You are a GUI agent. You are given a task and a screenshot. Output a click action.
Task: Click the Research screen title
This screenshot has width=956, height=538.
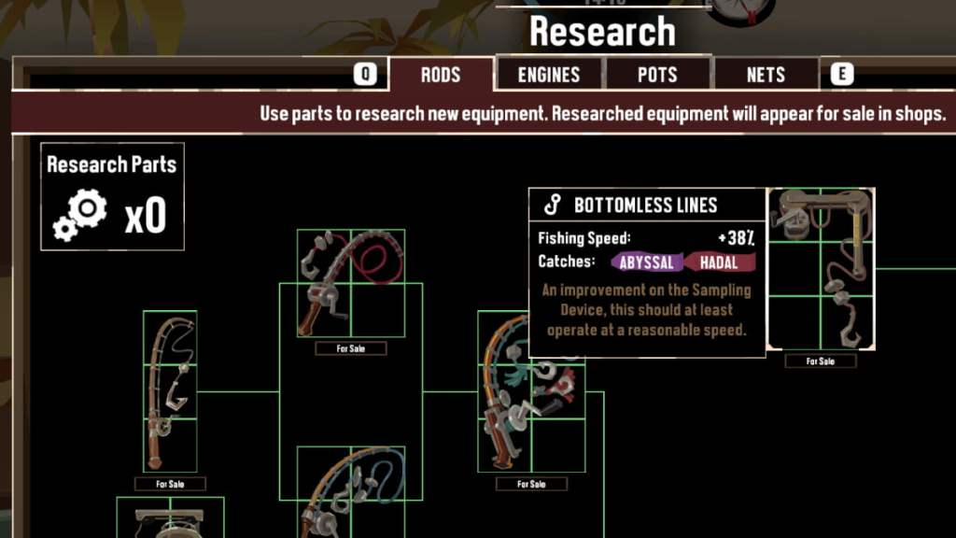pos(602,31)
